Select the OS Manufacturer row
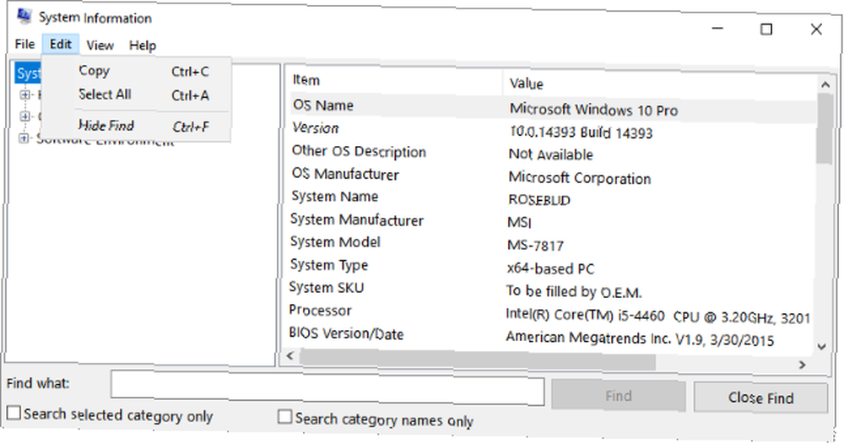The height and width of the screenshot is (444, 844). coord(553,176)
